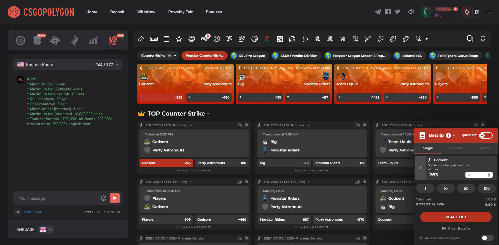
Task: Open the Deposit page
Action: point(117,12)
